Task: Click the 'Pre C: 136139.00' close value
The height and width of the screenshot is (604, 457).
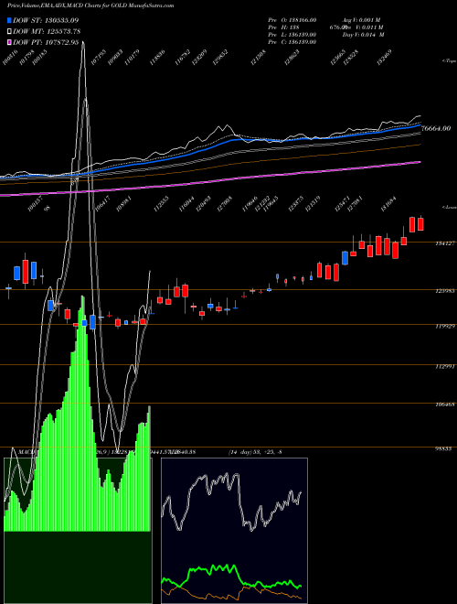Action: 292,42
